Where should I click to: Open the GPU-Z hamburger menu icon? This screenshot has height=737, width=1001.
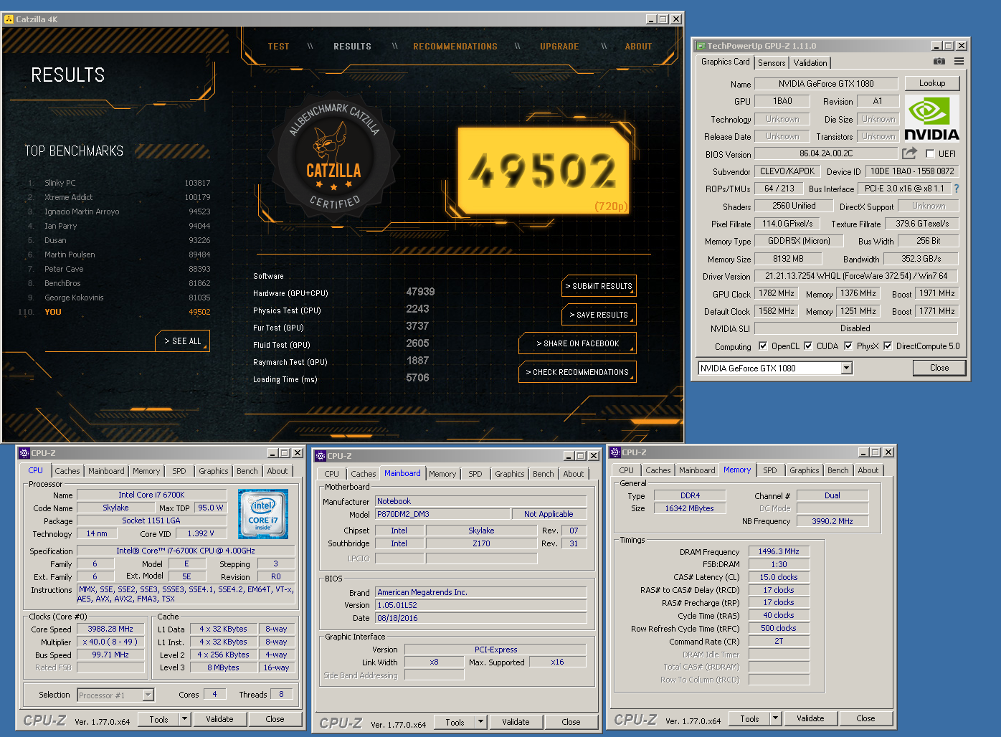pyautogui.click(x=959, y=62)
